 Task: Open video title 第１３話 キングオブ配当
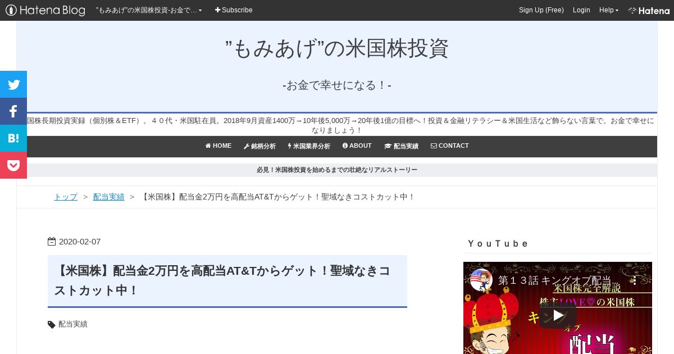(x=559, y=280)
